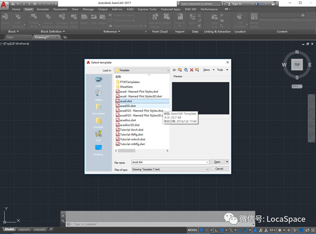Click the Define Attributes ribbon icon
The image size is (316, 234).
tap(48, 17)
